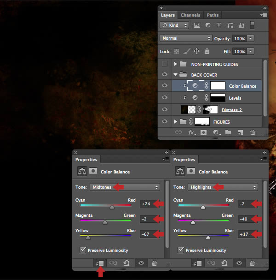Filter layers by adjustment layer icon
This screenshot has height=280, width=276.
208,25
